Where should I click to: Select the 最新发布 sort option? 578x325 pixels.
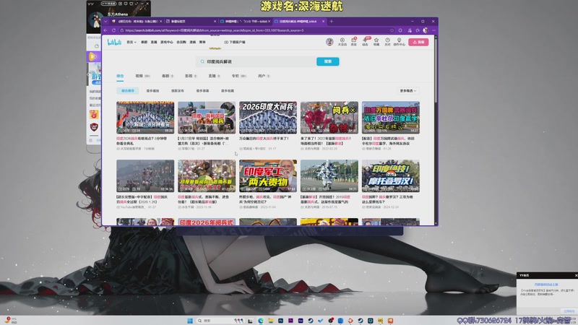click(x=178, y=91)
